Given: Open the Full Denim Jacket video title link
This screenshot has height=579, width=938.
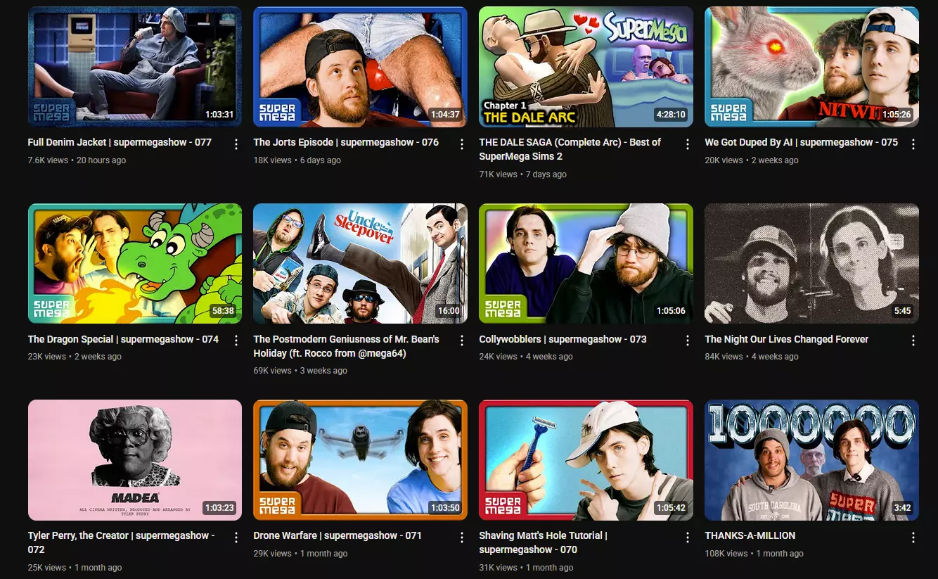Looking at the screenshot, I should click(120, 142).
